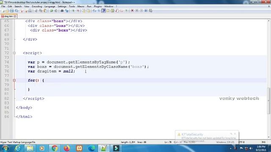271x152 pixels.
Task: Open the Search menu
Action: click(x=18, y=6)
